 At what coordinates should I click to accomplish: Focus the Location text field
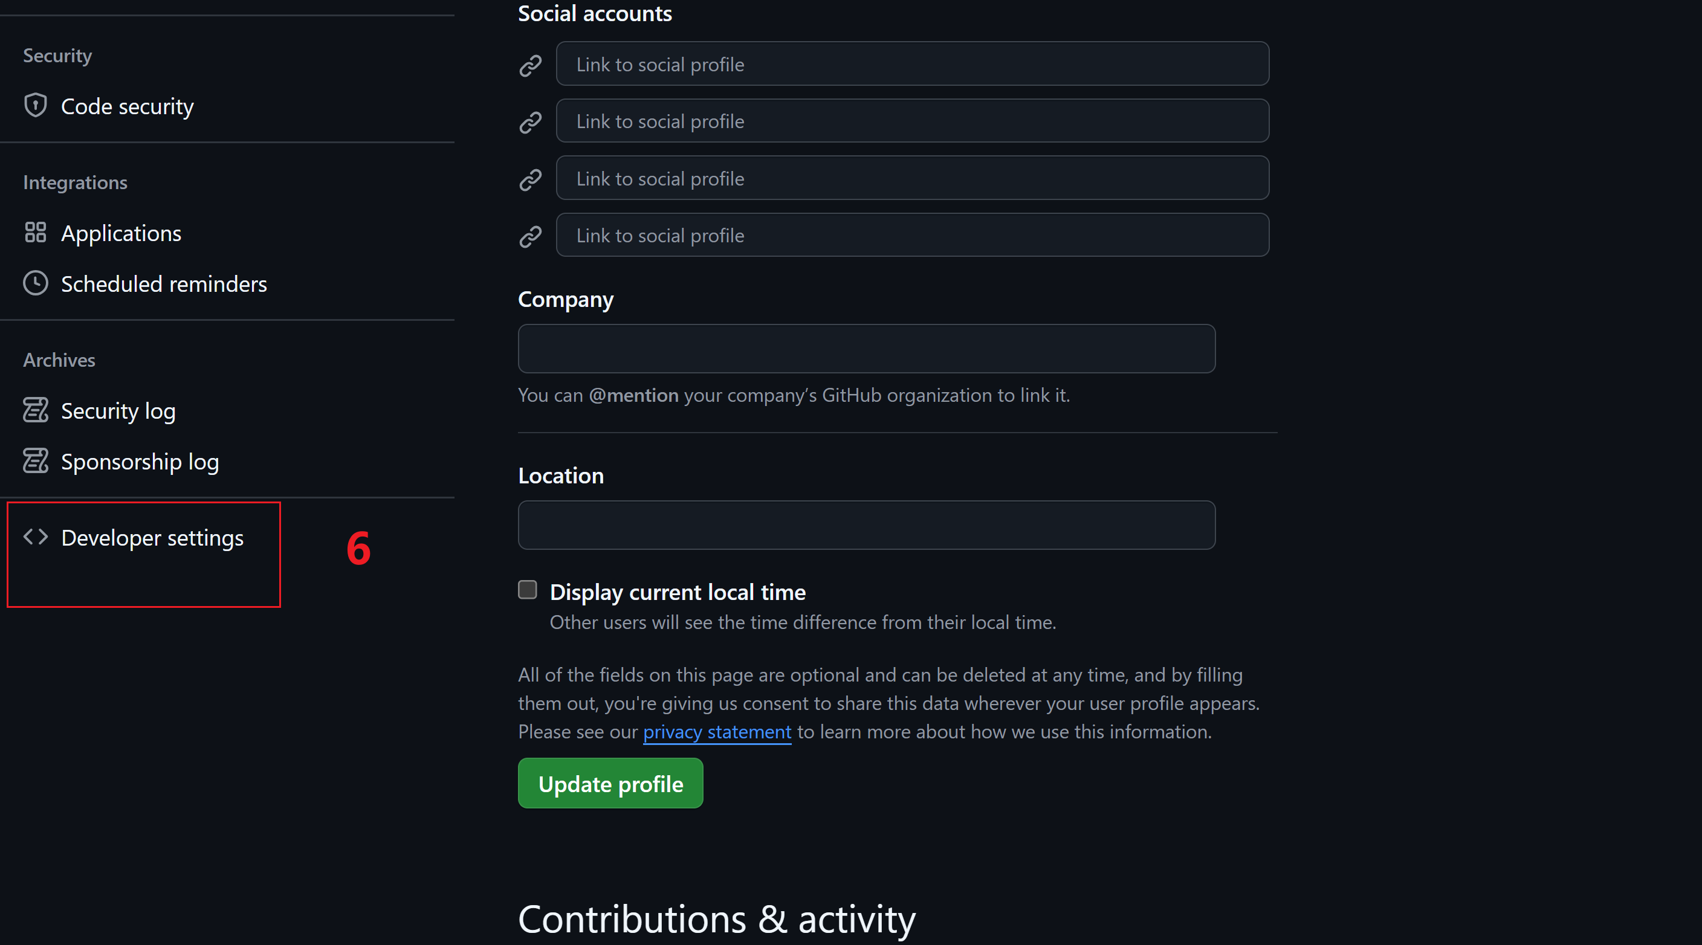pos(866,525)
